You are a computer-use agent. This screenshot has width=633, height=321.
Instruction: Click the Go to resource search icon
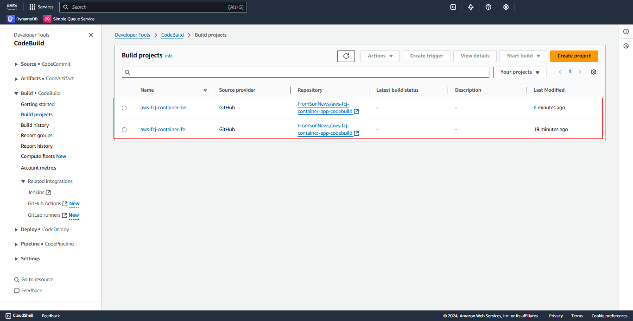[x=17, y=280]
